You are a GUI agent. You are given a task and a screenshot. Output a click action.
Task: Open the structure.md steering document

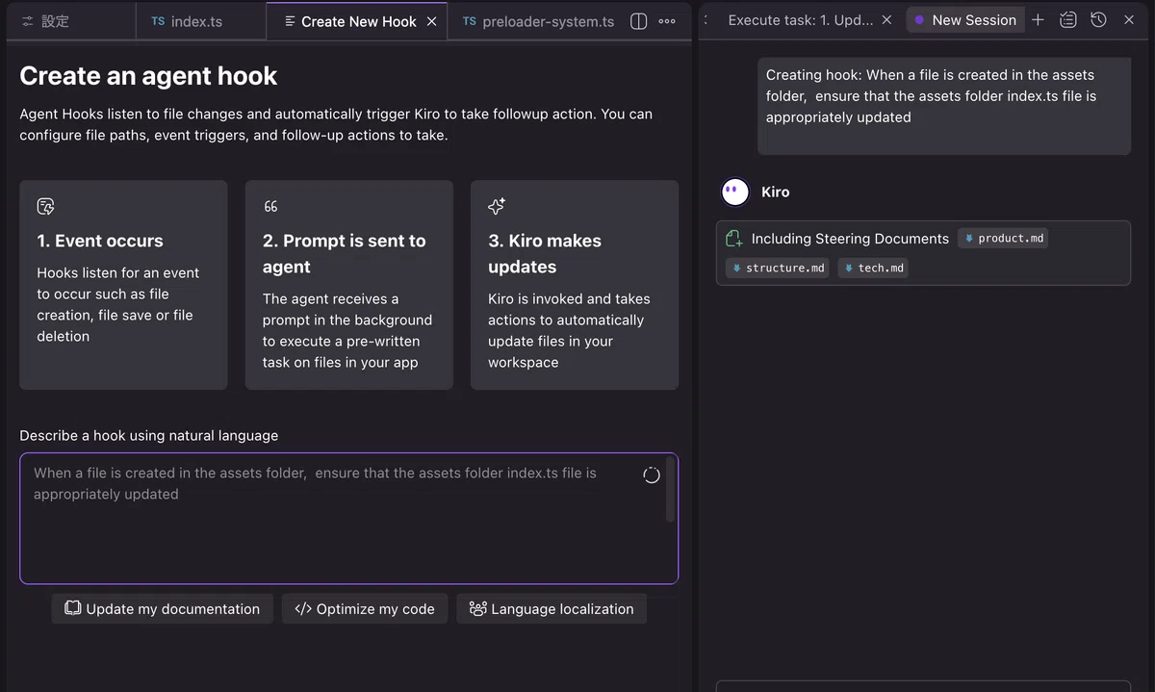(778, 268)
